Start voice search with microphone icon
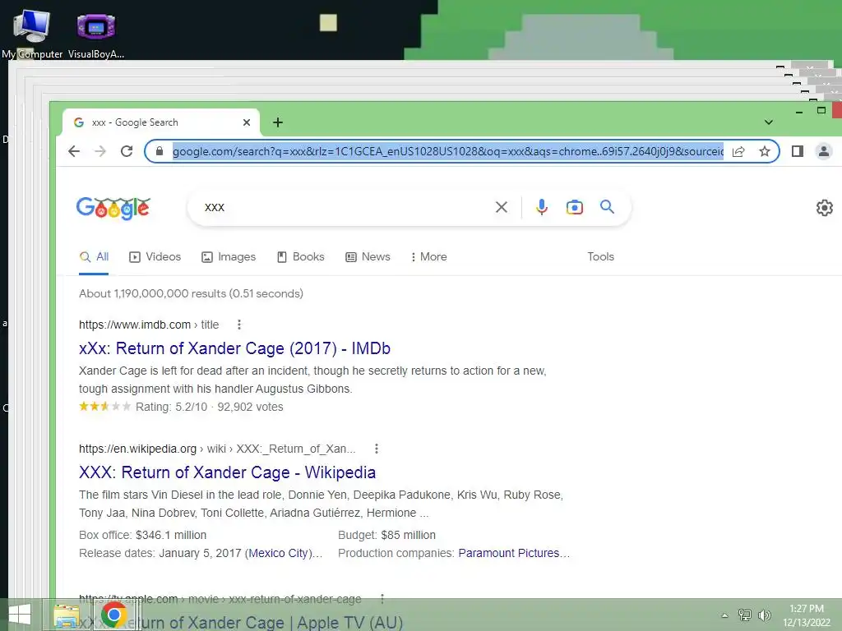Viewport: 842px width, 631px height. [x=542, y=207]
